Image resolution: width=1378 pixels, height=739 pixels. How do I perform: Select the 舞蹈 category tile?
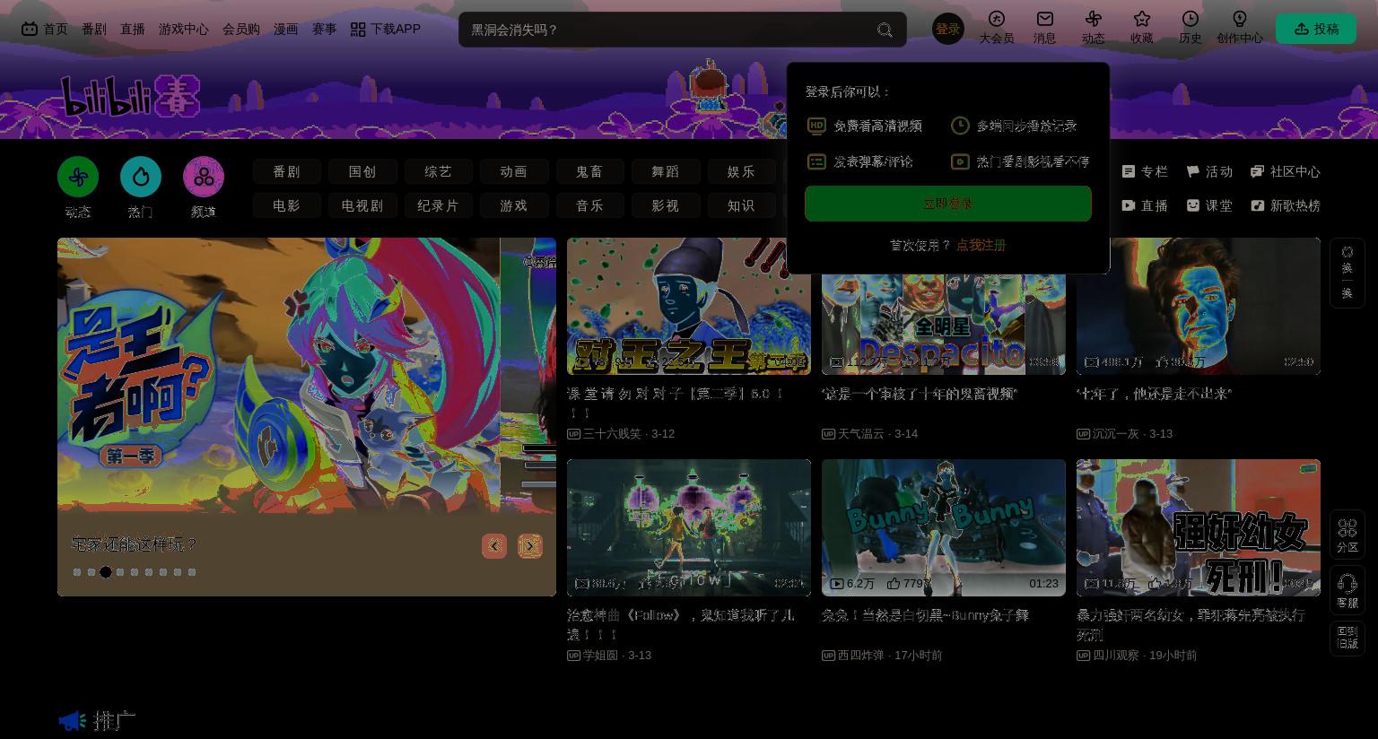(665, 171)
